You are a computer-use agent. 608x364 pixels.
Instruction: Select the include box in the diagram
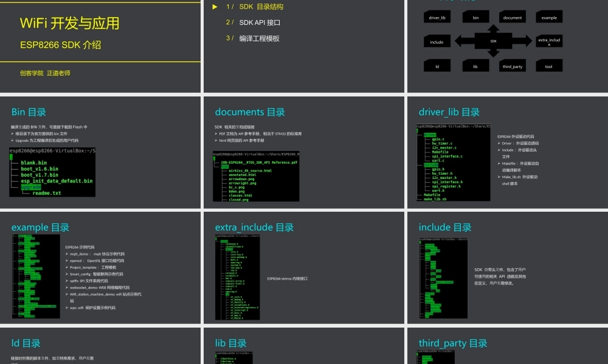pyautogui.click(x=437, y=42)
